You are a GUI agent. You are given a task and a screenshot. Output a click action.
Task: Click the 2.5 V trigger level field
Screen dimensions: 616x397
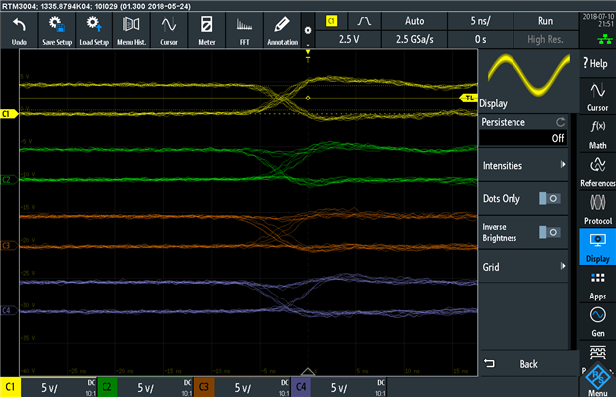[x=349, y=39]
